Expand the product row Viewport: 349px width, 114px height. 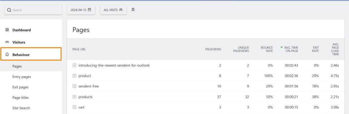(75, 76)
